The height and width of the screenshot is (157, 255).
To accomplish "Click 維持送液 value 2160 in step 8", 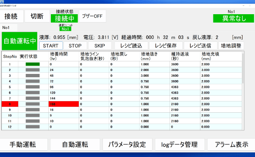I will click(185, 104).
